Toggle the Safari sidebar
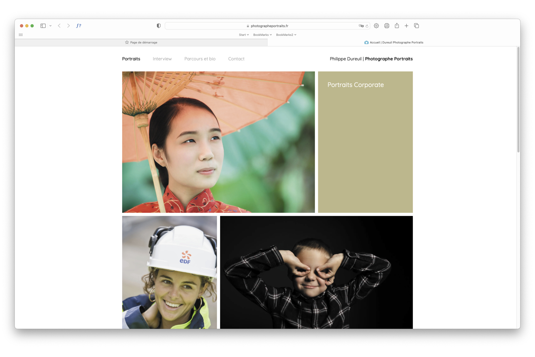Image resolution: width=535 pixels, height=357 pixels. click(x=43, y=26)
